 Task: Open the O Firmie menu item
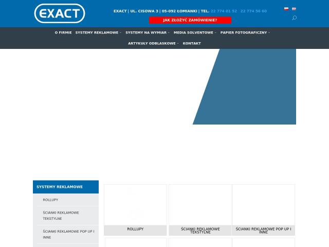coord(63,32)
